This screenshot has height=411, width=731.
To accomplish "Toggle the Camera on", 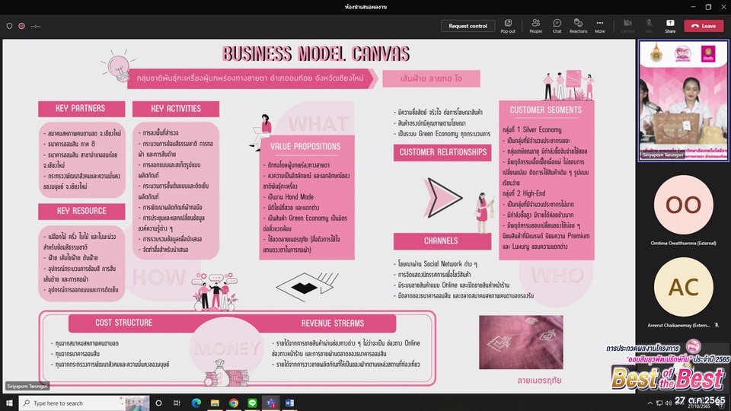I will tap(628, 26).
